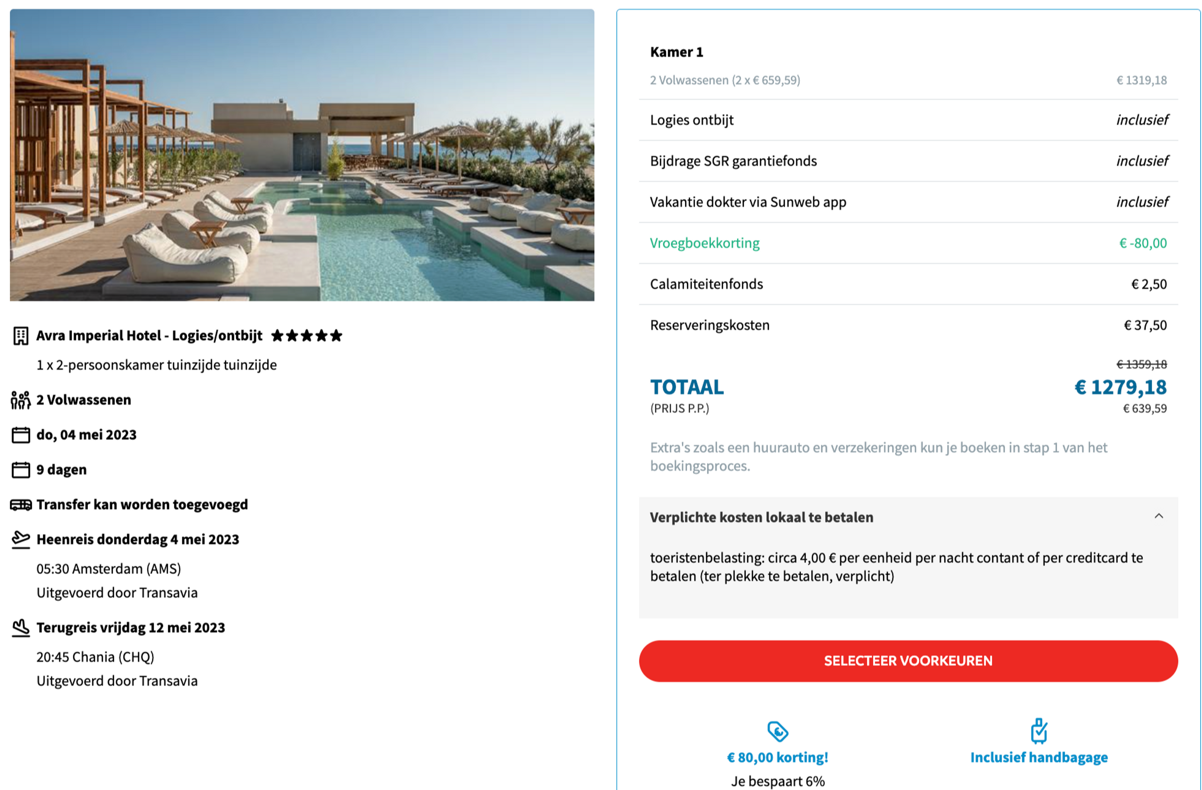This screenshot has height=790, width=1202.
Task: Click the calendar icon beside 9 dagen
Action: (x=21, y=469)
